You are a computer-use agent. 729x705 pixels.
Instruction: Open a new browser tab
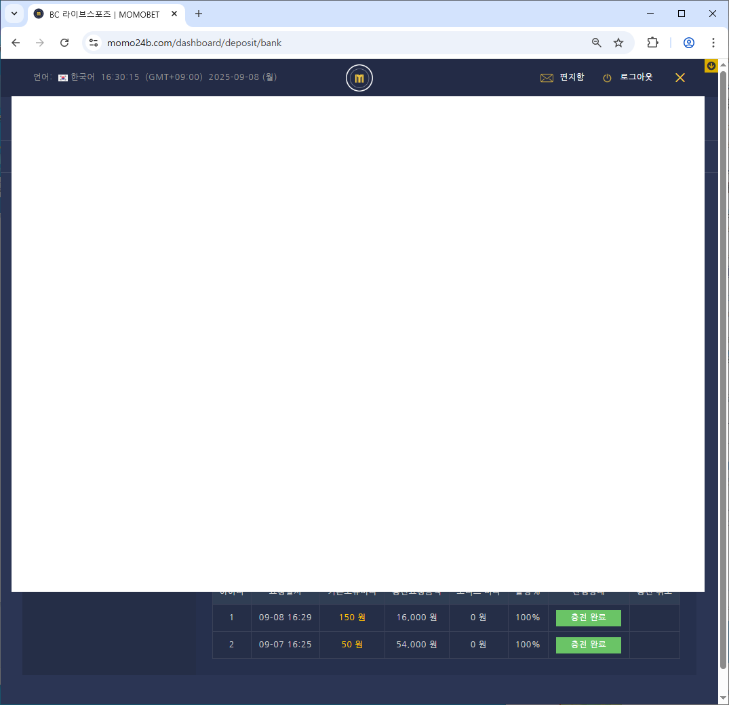(199, 14)
